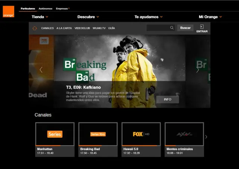
Task: Expand the Te ayudamos menu
Action: pyautogui.click(x=149, y=17)
